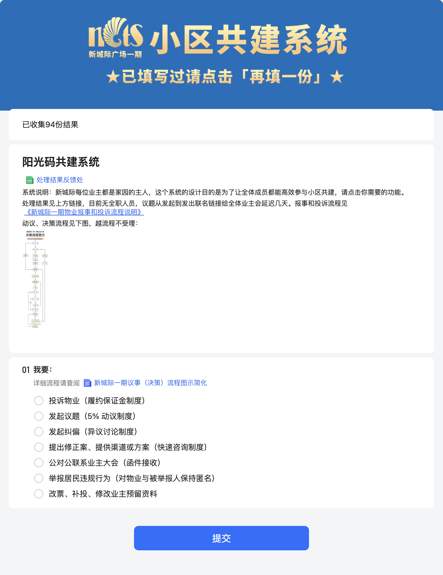Select 发起议题（5% 动议制度）option
This screenshot has width=443, height=575.
39,416
